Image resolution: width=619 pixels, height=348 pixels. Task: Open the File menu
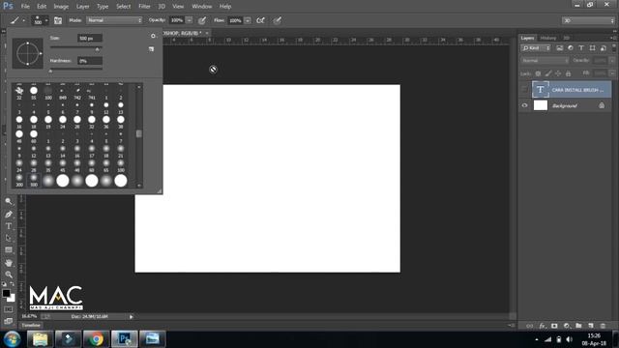(x=25, y=7)
